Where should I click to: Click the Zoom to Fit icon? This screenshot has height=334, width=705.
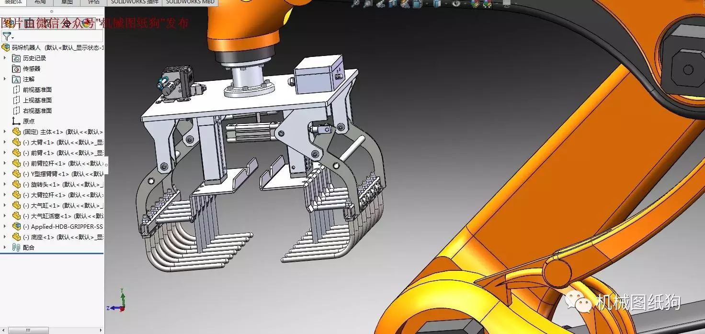coord(355,3)
